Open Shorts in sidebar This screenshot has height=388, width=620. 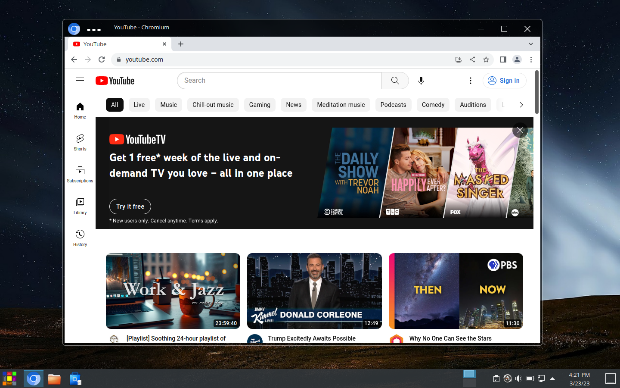tap(80, 142)
